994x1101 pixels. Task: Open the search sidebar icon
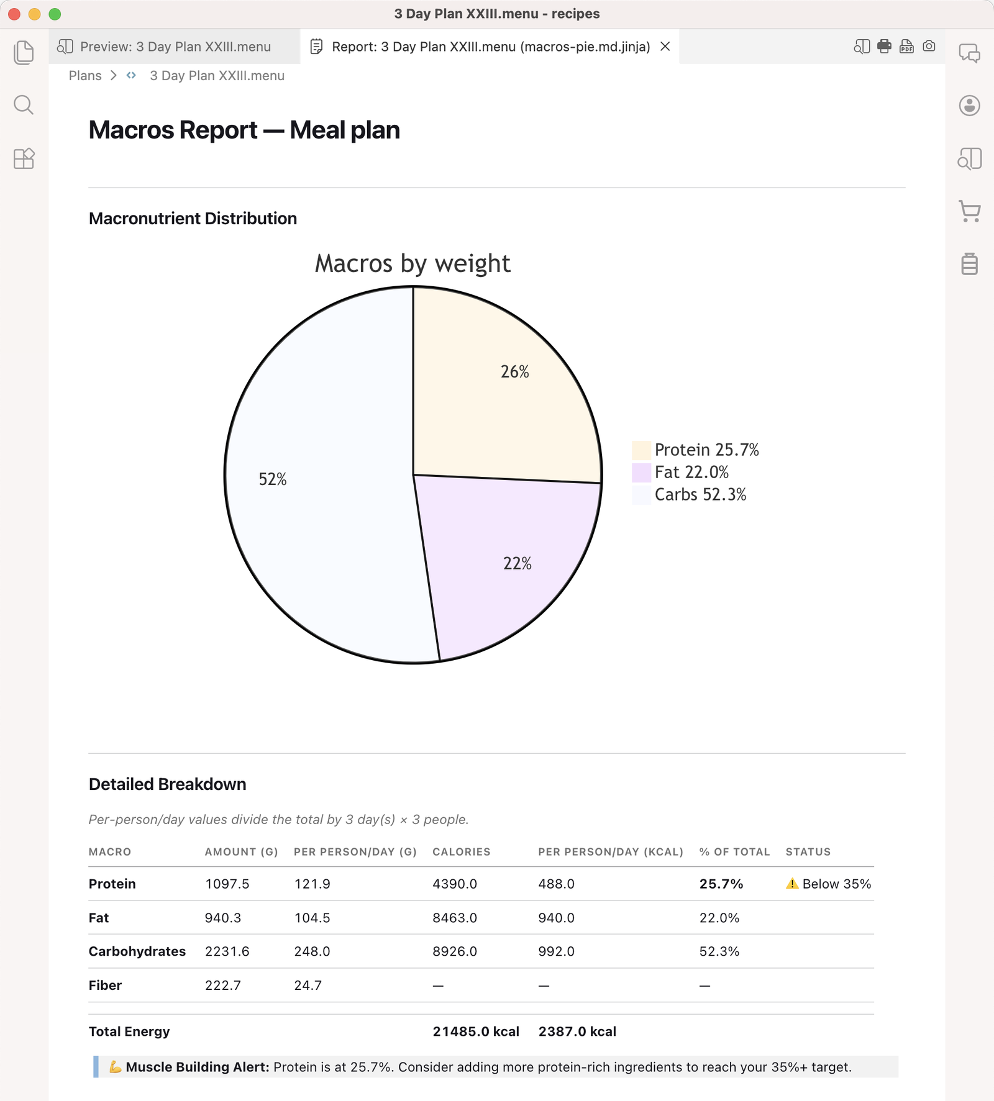[24, 105]
